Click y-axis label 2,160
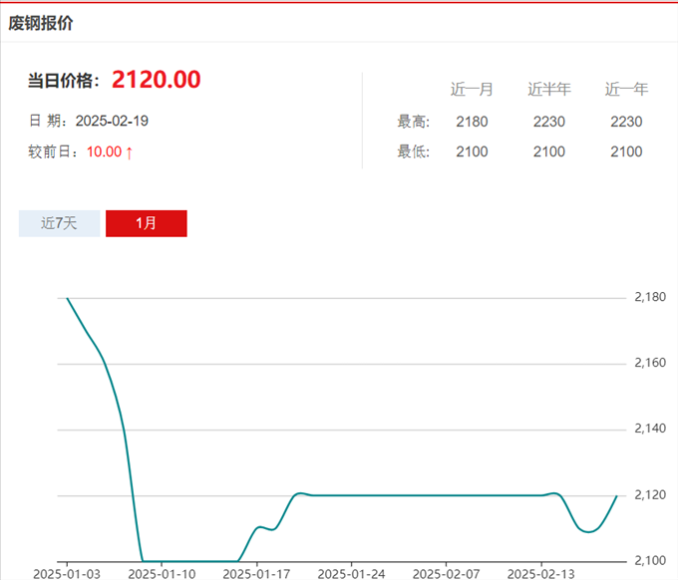The height and width of the screenshot is (580, 678). click(650, 363)
